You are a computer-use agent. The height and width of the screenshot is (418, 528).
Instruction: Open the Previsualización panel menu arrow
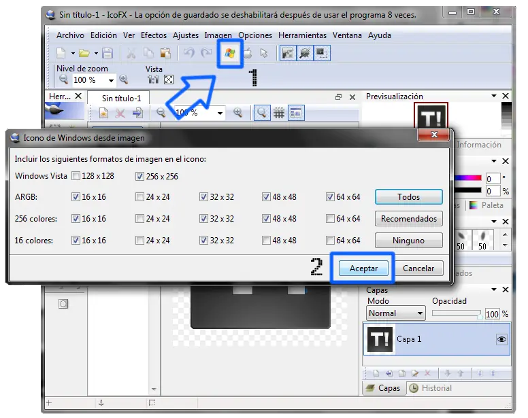[494, 96]
